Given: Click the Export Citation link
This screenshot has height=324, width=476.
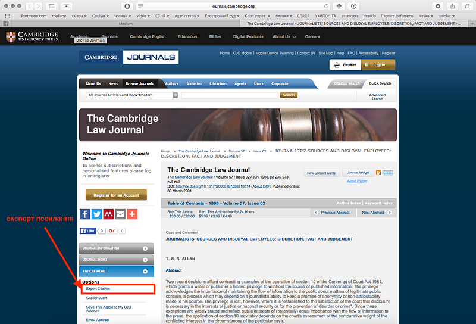Looking at the screenshot, I should tap(98, 289).
